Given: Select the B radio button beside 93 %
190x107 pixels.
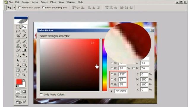Looking at the screenshot, I should 112,68.
